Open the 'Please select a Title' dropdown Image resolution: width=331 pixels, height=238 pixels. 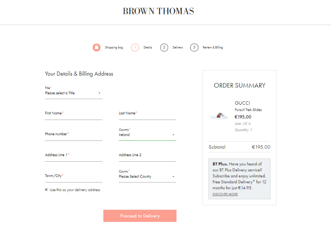[x=73, y=93]
